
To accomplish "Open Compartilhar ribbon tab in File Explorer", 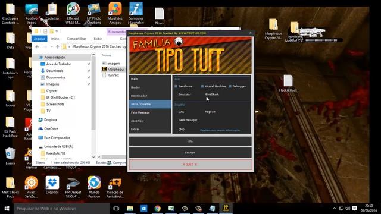I will tap(76, 39).
